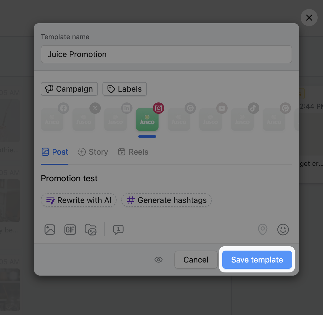Open the Campaign selector
The width and height of the screenshot is (323, 315).
(x=69, y=89)
